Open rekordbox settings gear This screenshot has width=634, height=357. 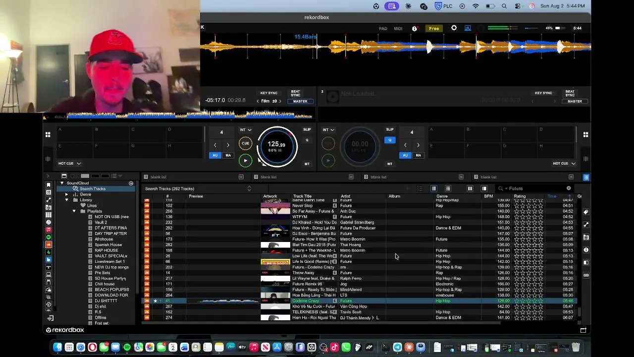click(x=454, y=28)
